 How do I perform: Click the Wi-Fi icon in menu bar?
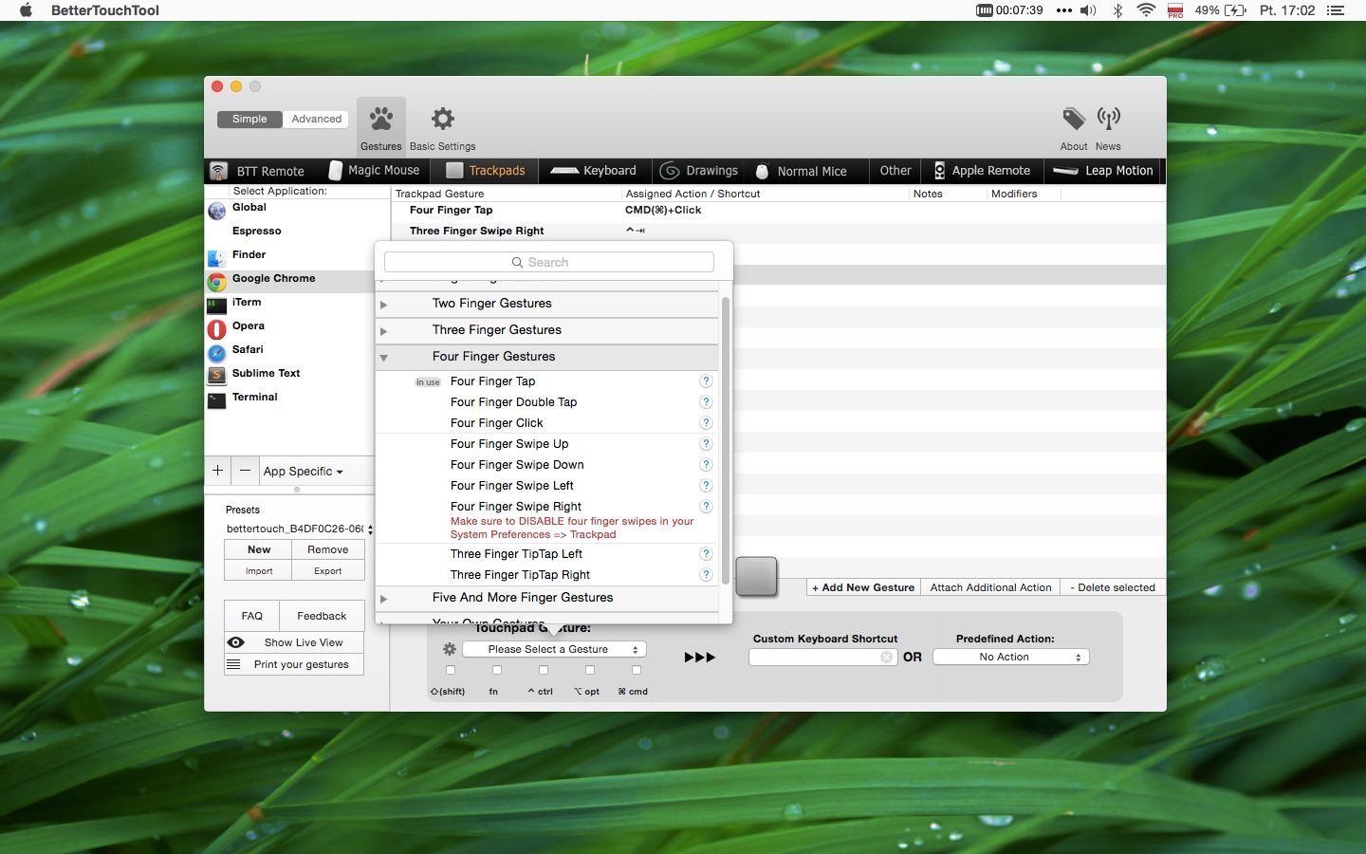[1146, 10]
